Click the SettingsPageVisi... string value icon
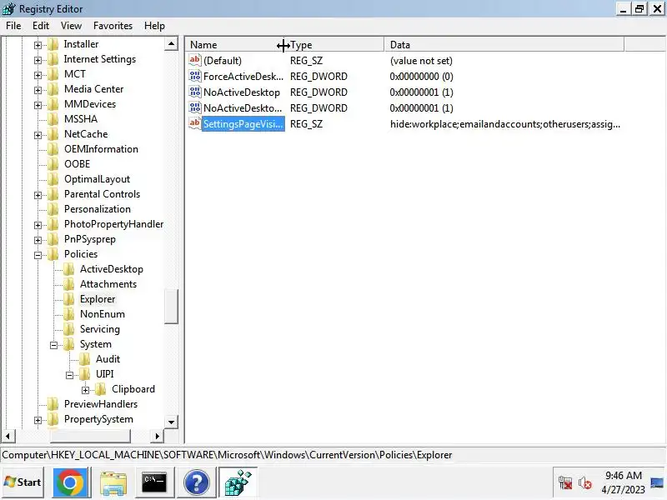The image size is (667, 500). [x=195, y=123]
